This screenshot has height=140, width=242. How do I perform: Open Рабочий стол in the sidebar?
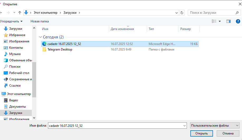19,73
